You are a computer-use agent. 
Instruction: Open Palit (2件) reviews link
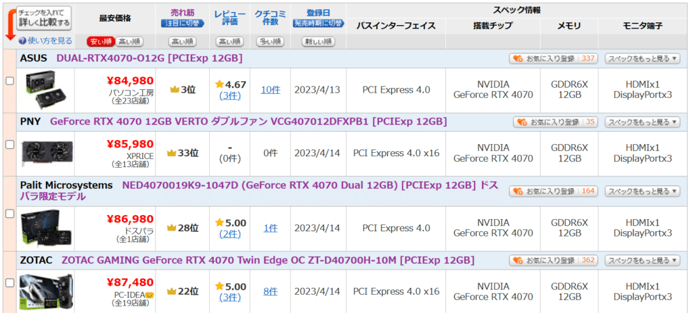click(230, 235)
